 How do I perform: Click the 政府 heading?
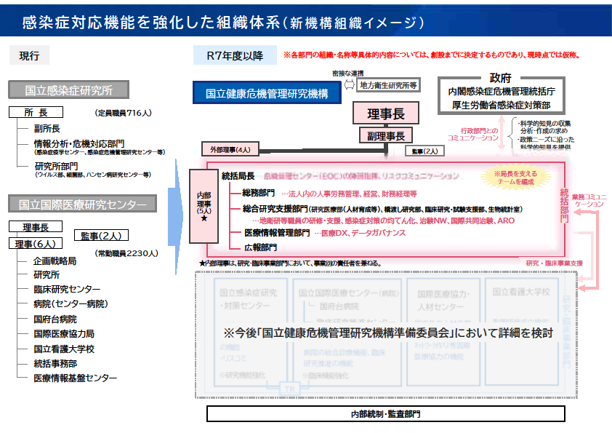[x=501, y=78]
